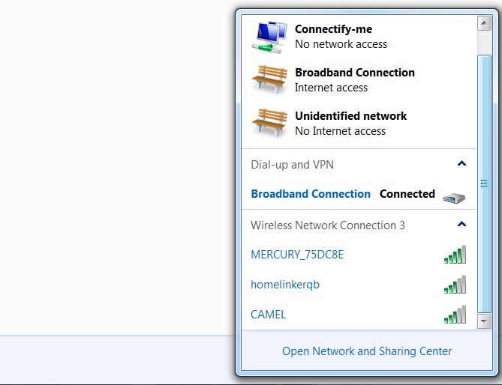The width and height of the screenshot is (502, 385).
Task: Select the homelinkerqb wireless network
Action: click(x=285, y=285)
